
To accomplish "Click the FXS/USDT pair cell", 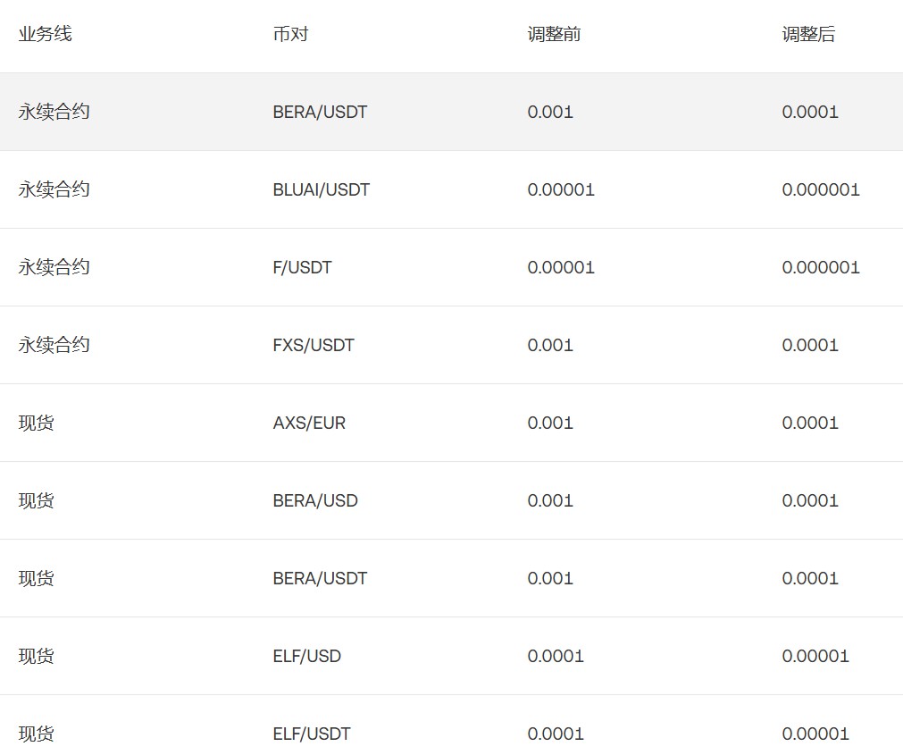I will click(x=314, y=345).
